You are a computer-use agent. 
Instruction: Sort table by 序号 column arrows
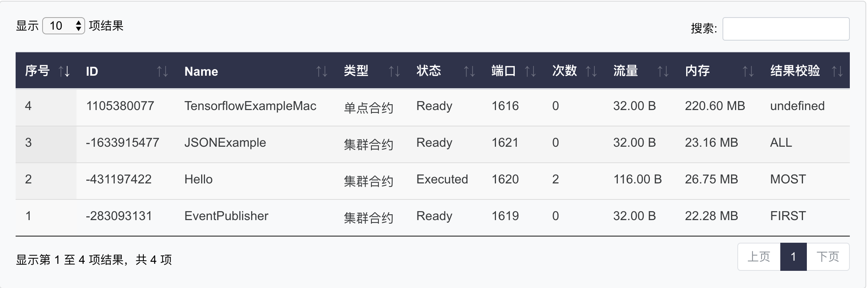pos(64,71)
